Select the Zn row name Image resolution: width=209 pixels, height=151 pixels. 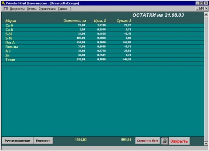[x=7, y=55]
